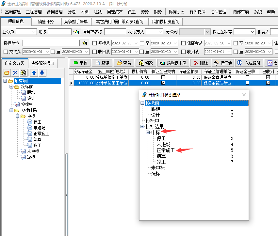Open the 合同管理 menu
The width and height of the screenshot is (278, 236).
55,12
